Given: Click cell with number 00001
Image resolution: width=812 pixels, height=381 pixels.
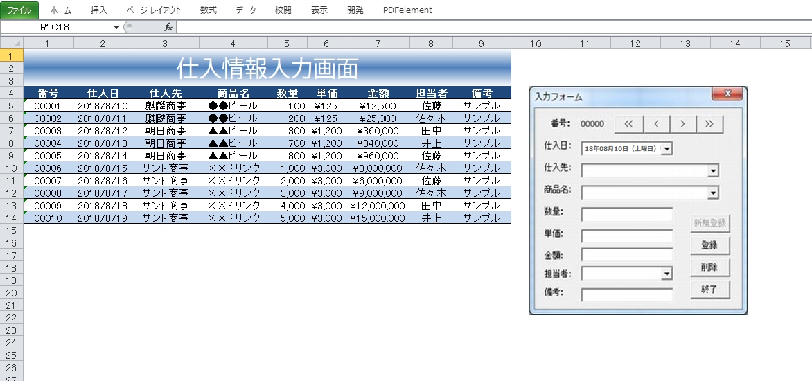Looking at the screenshot, I should (48, 106).
